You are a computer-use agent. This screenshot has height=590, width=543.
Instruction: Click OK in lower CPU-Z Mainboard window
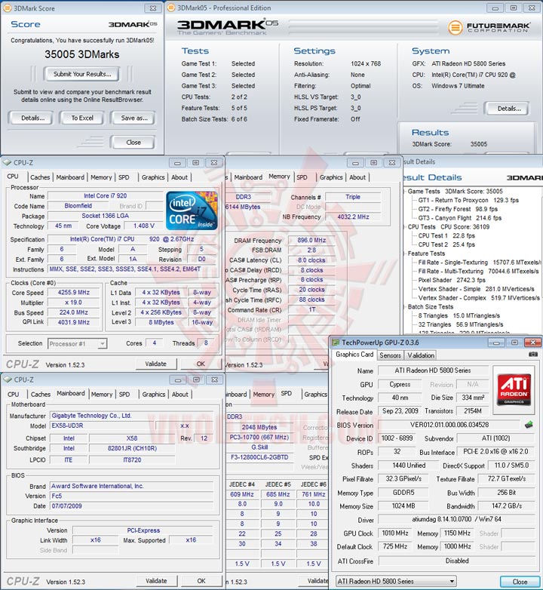coord(201,581)
